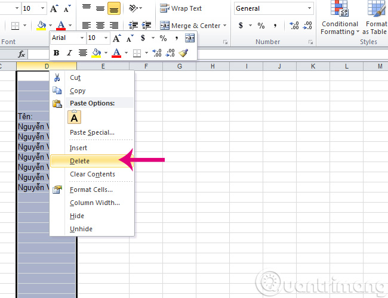Viewport: 388px width, 298px height.
Task: Click the ribbon Decrease Indent icon
Action: click(133, 25)
